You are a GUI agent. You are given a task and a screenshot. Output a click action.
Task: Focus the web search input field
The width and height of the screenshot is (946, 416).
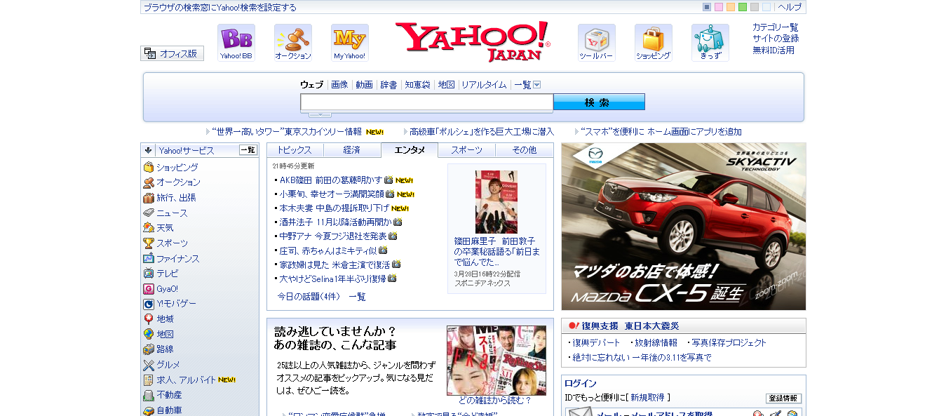coord(427,102)
